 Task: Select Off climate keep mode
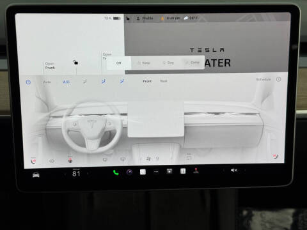119,63
